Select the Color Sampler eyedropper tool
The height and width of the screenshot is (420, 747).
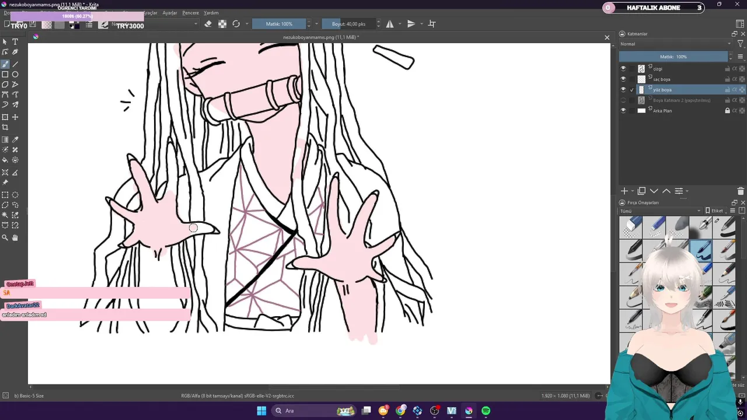(x=15, y=140)
